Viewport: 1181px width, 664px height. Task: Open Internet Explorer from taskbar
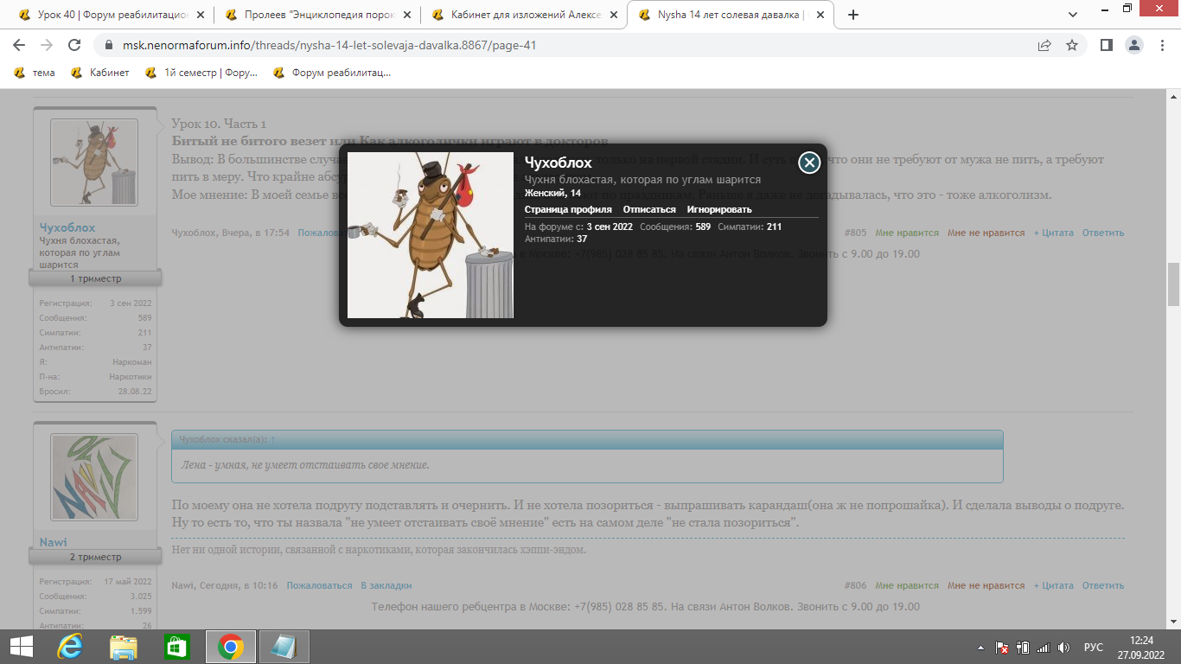69,647
